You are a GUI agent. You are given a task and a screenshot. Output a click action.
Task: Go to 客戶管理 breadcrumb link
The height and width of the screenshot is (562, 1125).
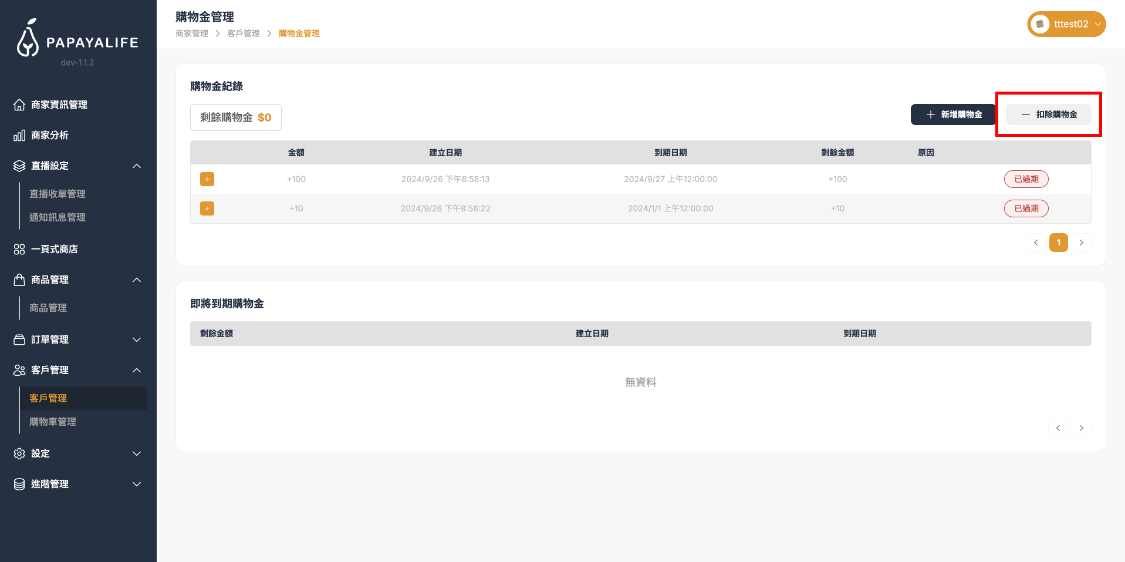click(244, 33)
